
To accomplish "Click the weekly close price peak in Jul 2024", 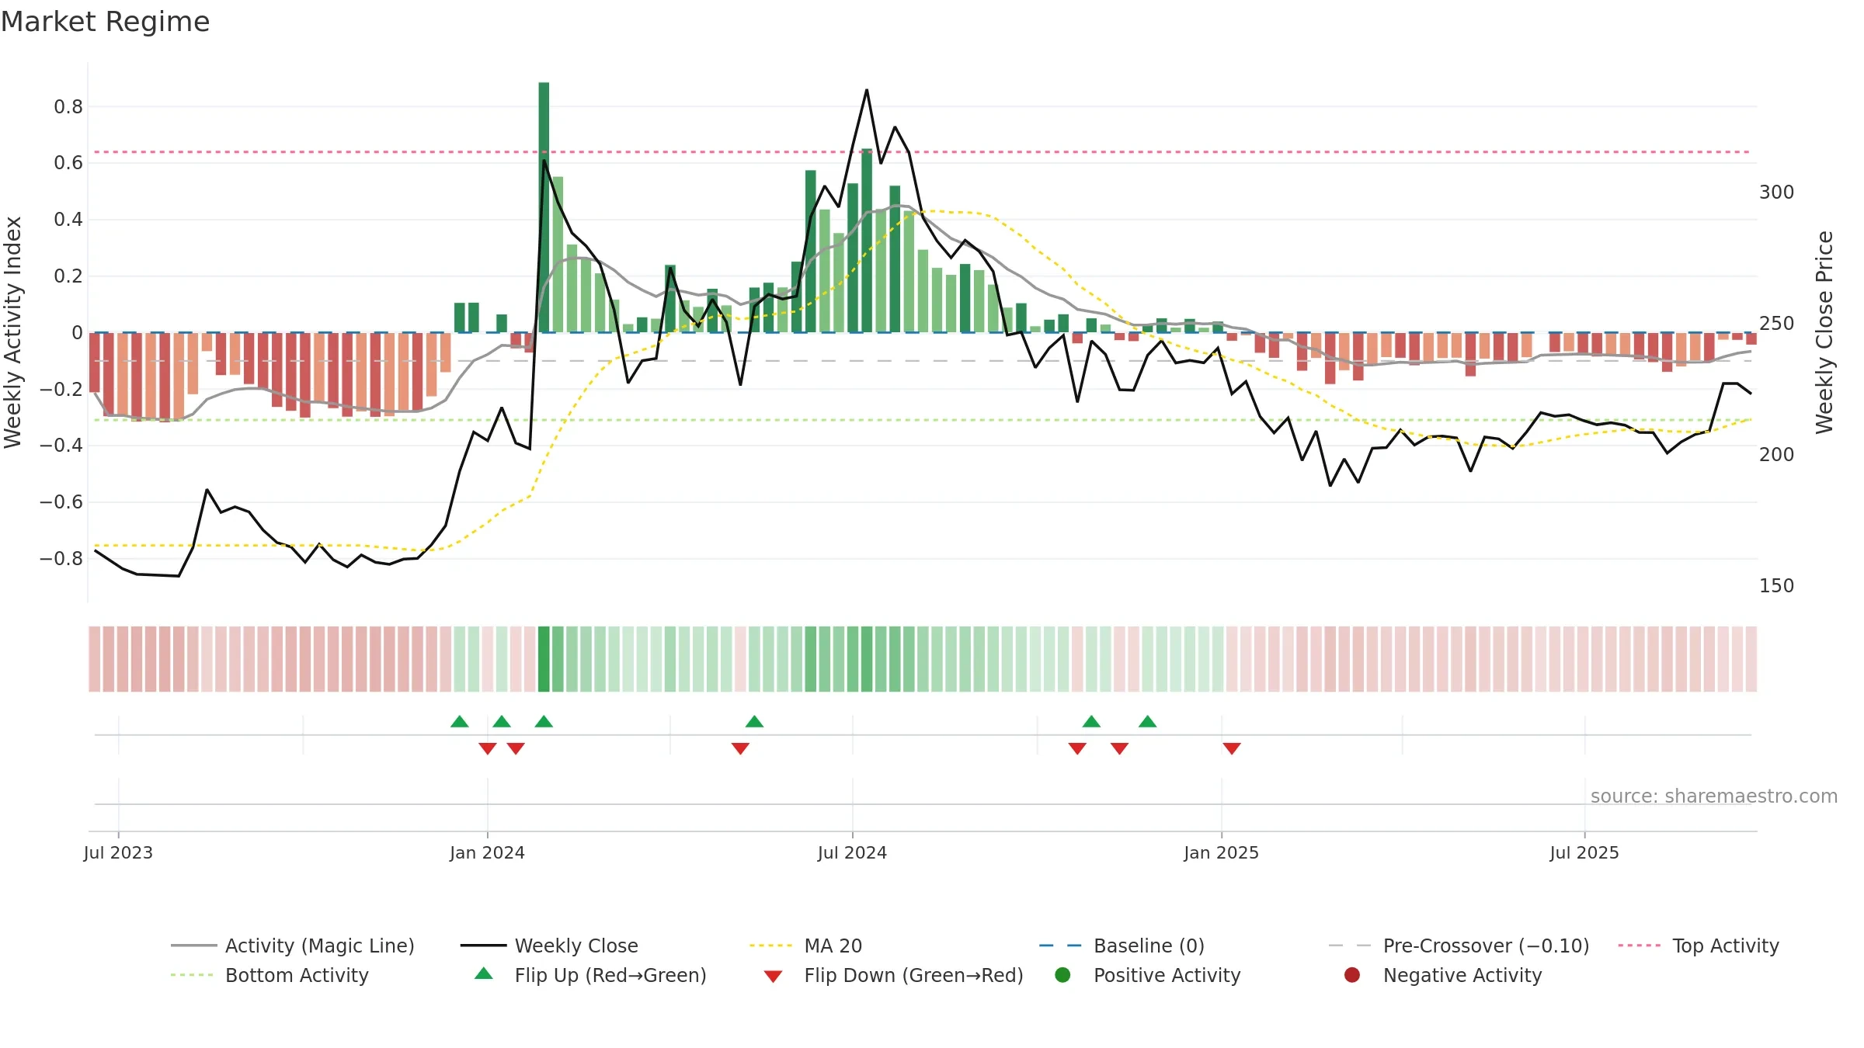I will click(867, 90).
